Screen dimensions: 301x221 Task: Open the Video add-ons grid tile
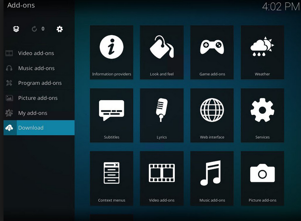162,178
